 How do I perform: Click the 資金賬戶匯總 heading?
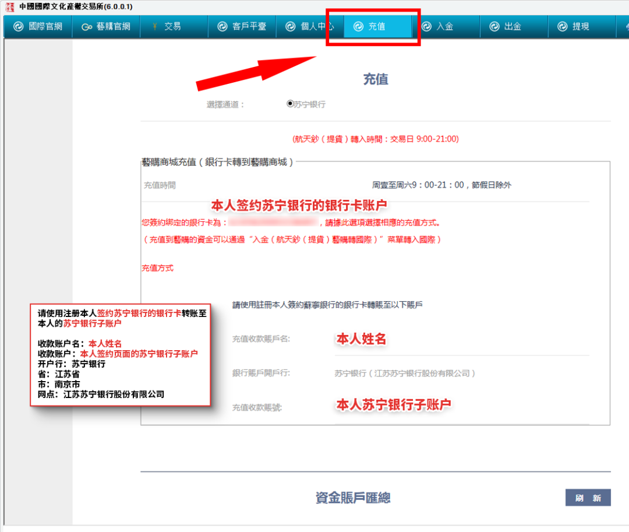[352, 498]
